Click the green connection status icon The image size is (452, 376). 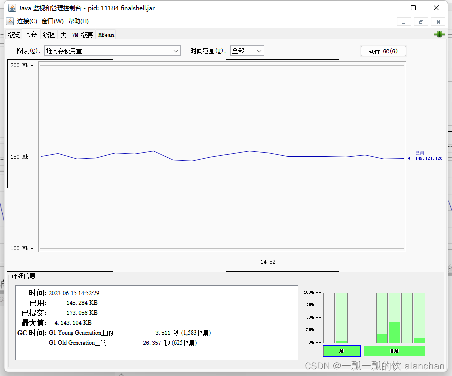[439, 34]
